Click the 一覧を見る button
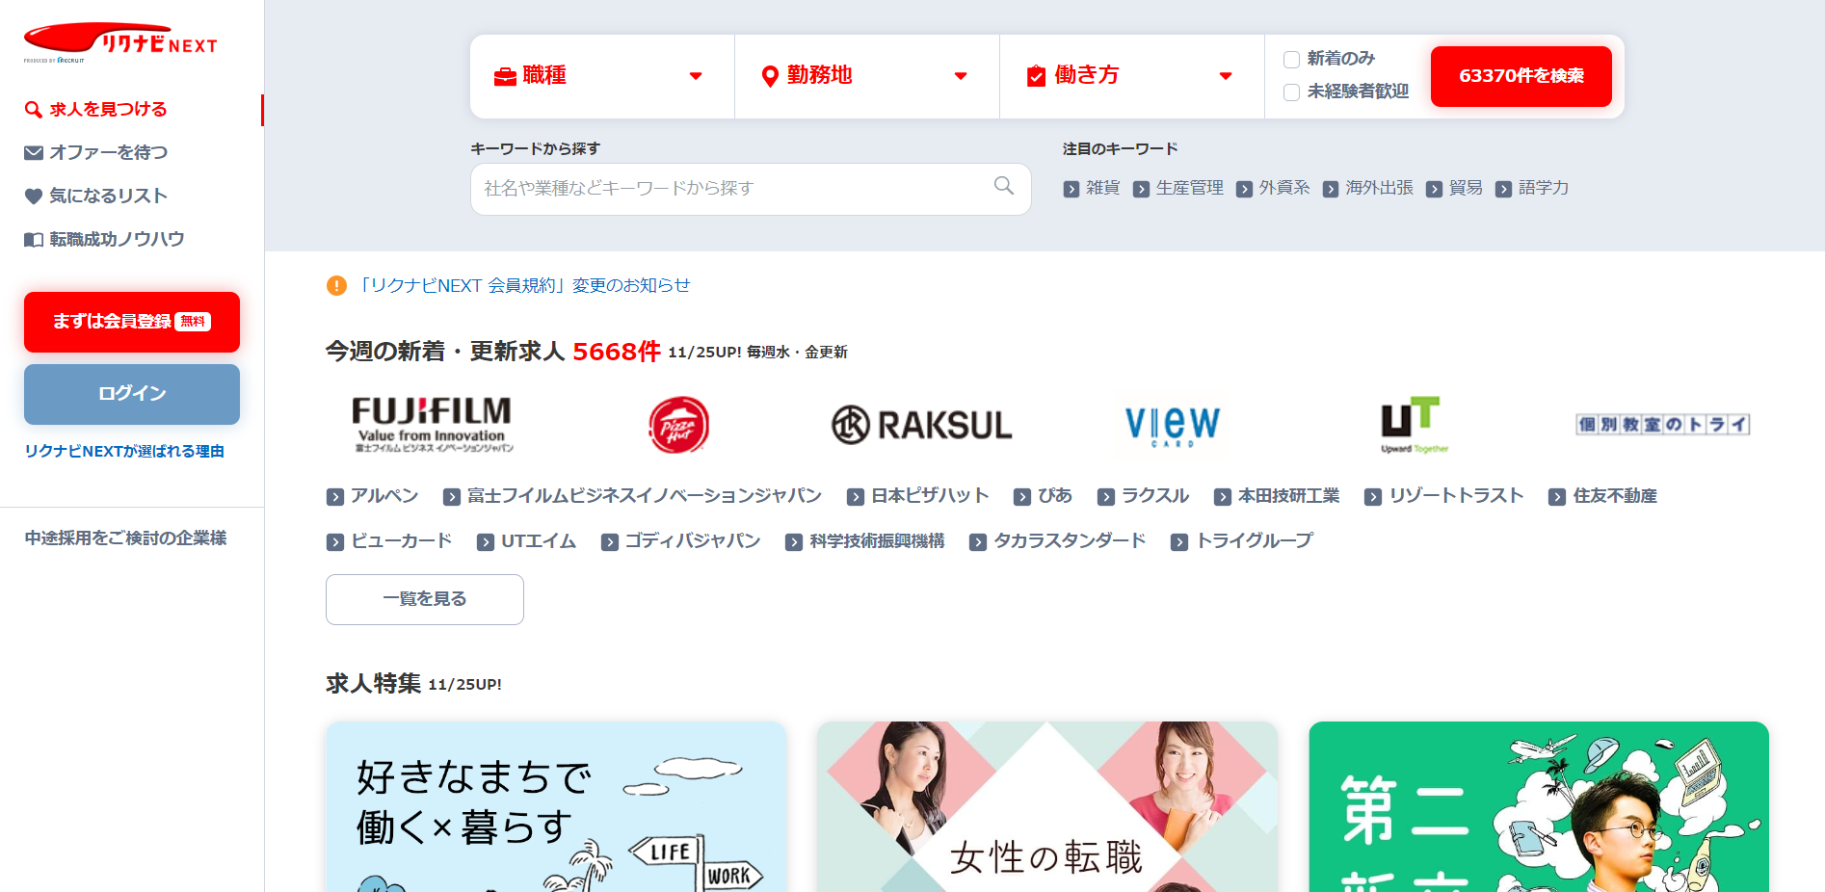 425,599
